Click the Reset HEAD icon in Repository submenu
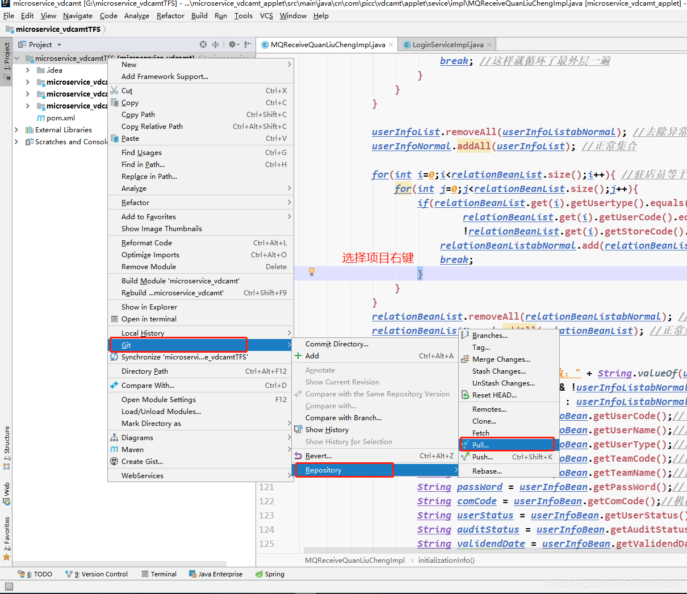 [465, 395]
